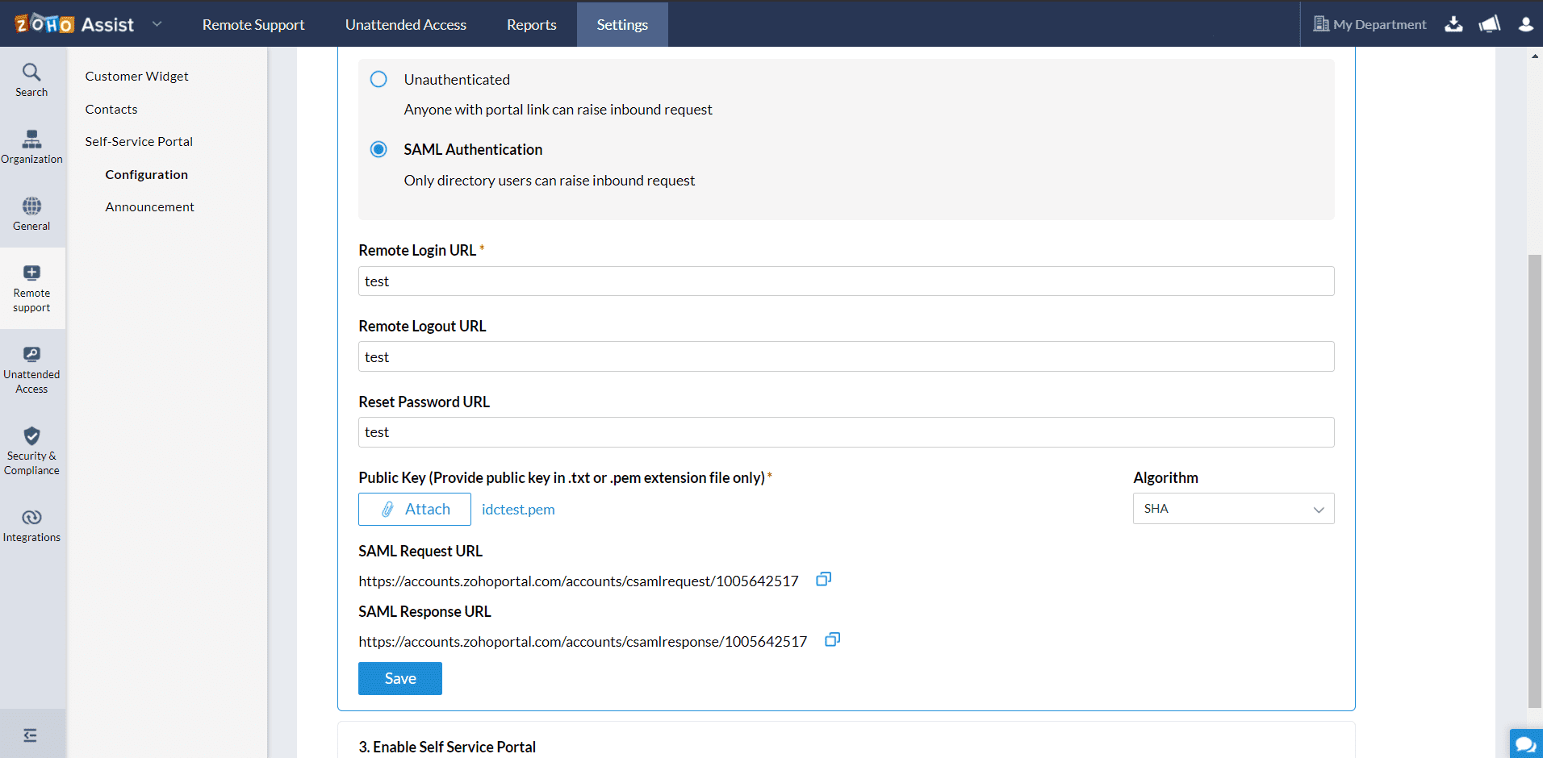
Task: Copy the SAML Request URL
Action: pos(823,580)
